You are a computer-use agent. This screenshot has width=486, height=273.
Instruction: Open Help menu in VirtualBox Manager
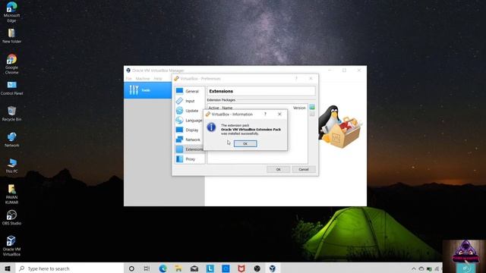pos(158,79)
